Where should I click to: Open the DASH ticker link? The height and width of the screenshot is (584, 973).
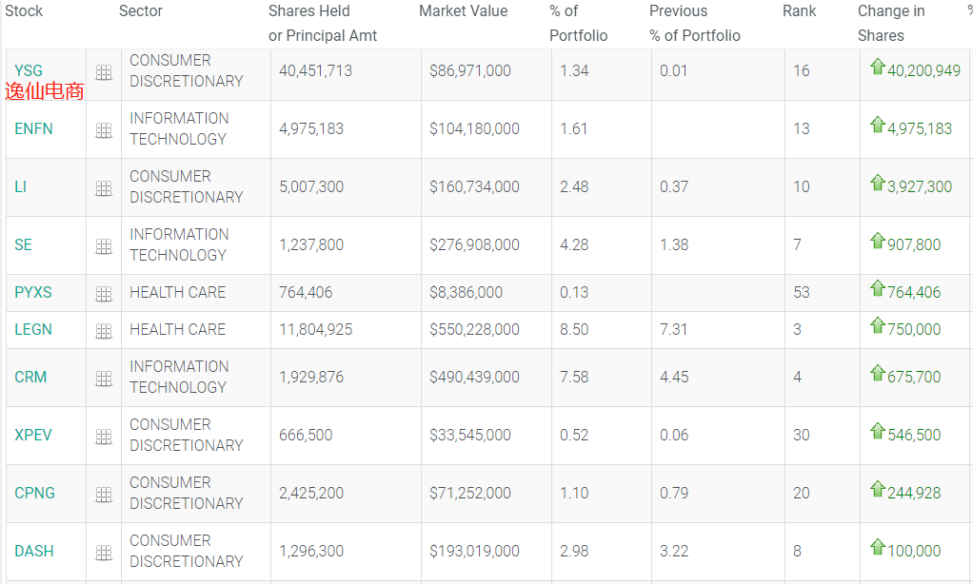point(34,551)
